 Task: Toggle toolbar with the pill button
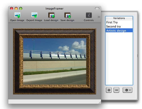97,9
